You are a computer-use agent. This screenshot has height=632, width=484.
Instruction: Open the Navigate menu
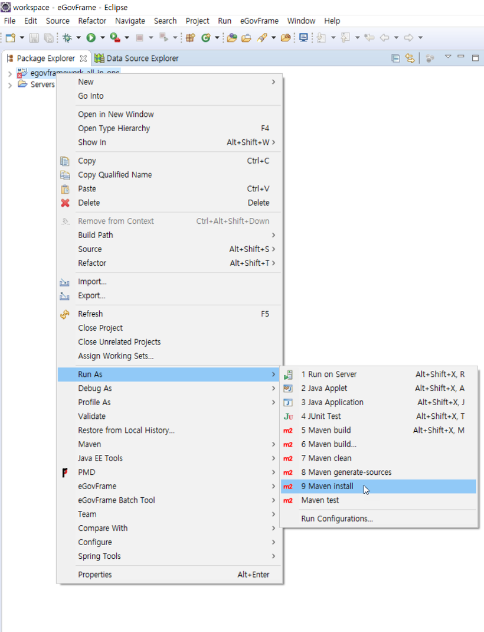coord(130,21)
